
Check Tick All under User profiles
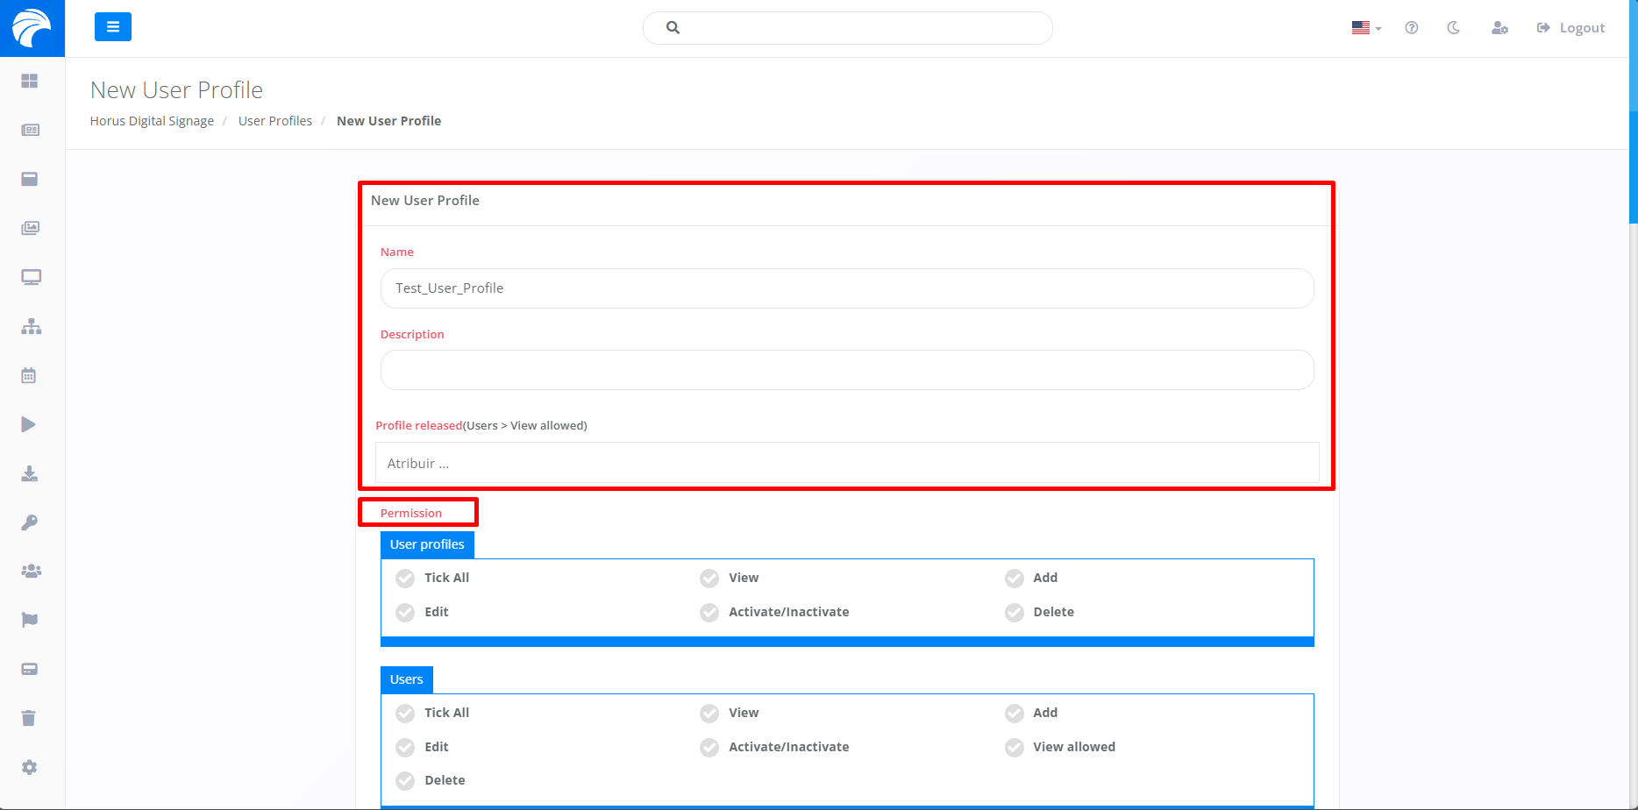pyautogui.click(x=405, y=579)
